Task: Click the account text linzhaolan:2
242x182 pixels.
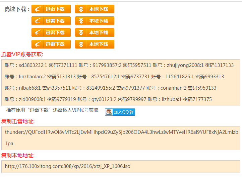Action: [32, 77]
